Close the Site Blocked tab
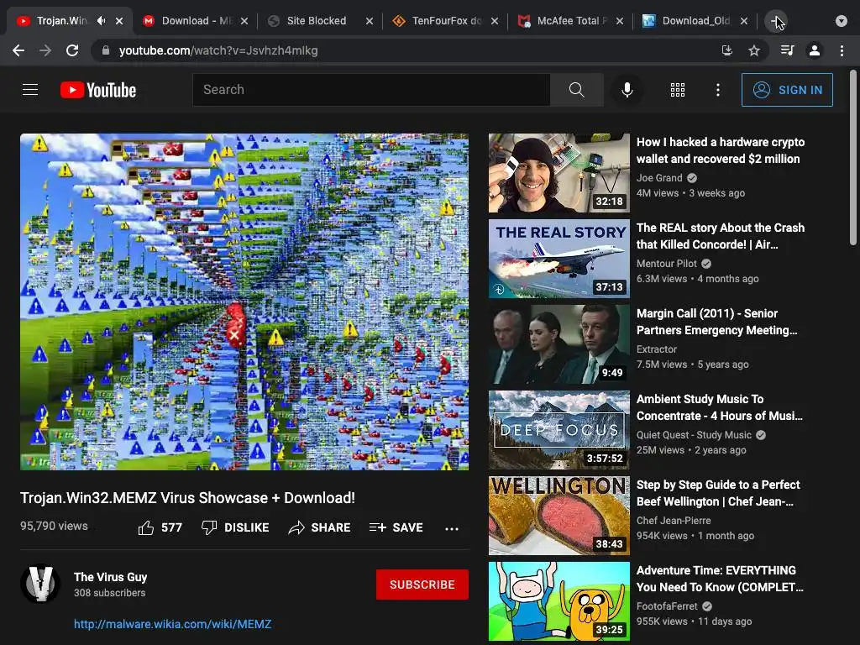This screenshot has height=645, width=860. pos(370,21)
